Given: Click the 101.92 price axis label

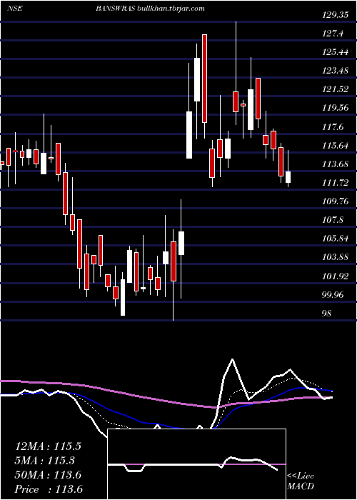Looking at the screenshot, I should [x=335, y=276].
